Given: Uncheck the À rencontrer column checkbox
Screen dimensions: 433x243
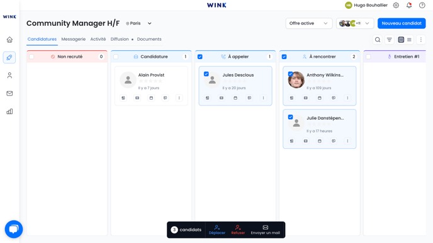Looking at the screenshot, I should pyautogui.click(x=284, y=57).
